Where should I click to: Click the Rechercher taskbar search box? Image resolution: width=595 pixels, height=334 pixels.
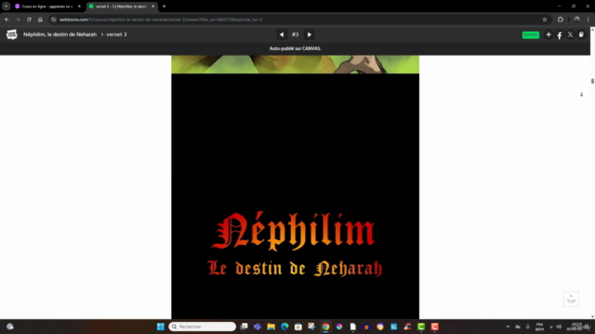203,327
